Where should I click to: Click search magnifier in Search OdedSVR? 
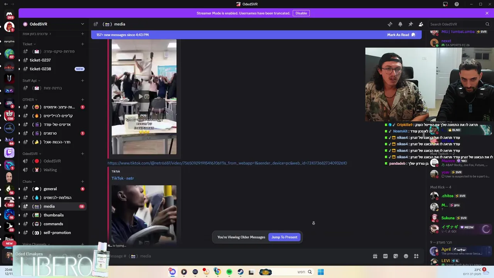click(x=487, y=24)
